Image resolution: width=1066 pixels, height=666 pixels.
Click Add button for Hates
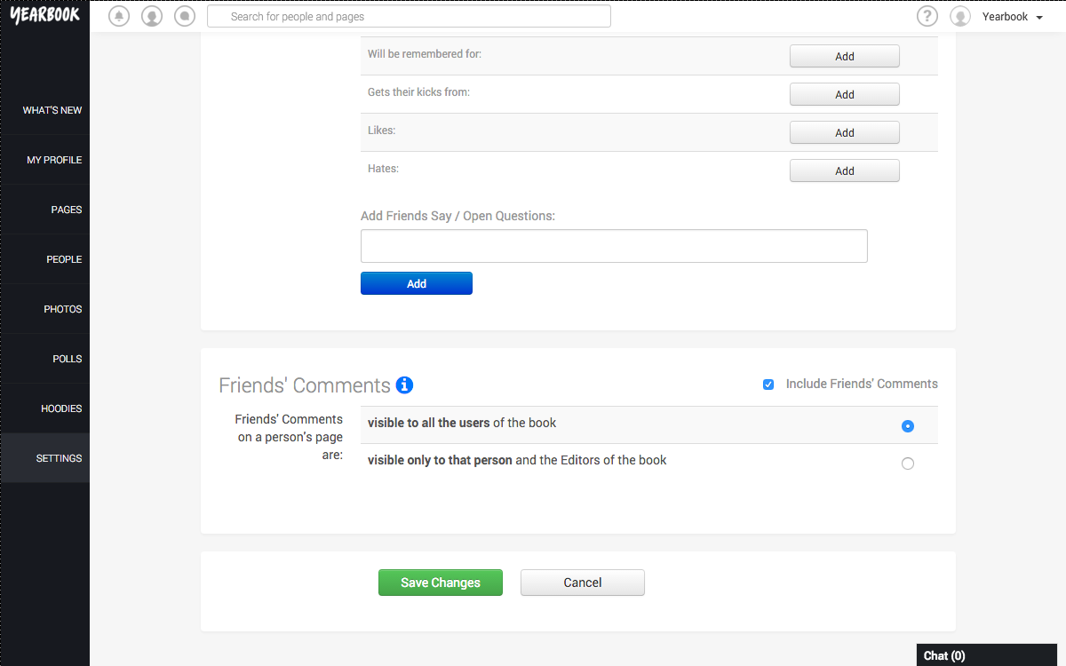(845, 170)
